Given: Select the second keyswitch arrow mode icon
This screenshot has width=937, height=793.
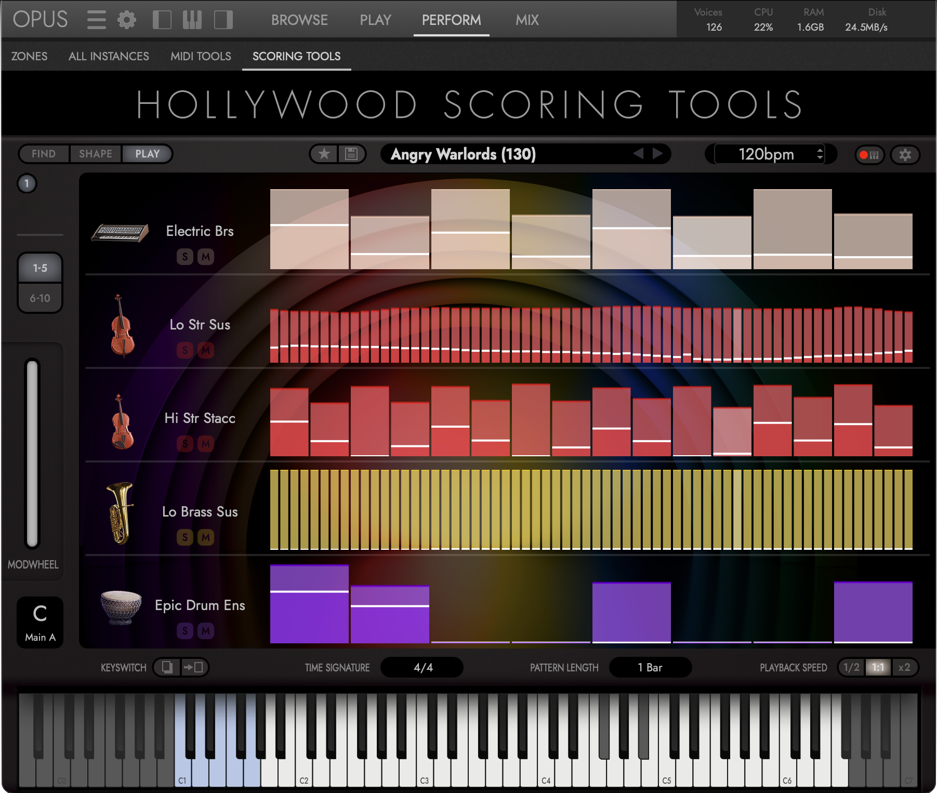Looking at the screenshot, I should click(x=194, y=667).
